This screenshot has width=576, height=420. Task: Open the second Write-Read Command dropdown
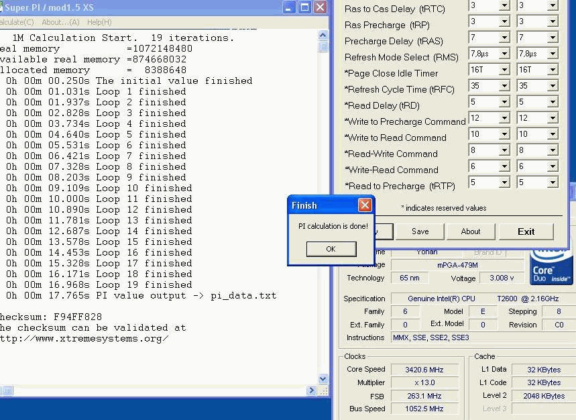553,166
